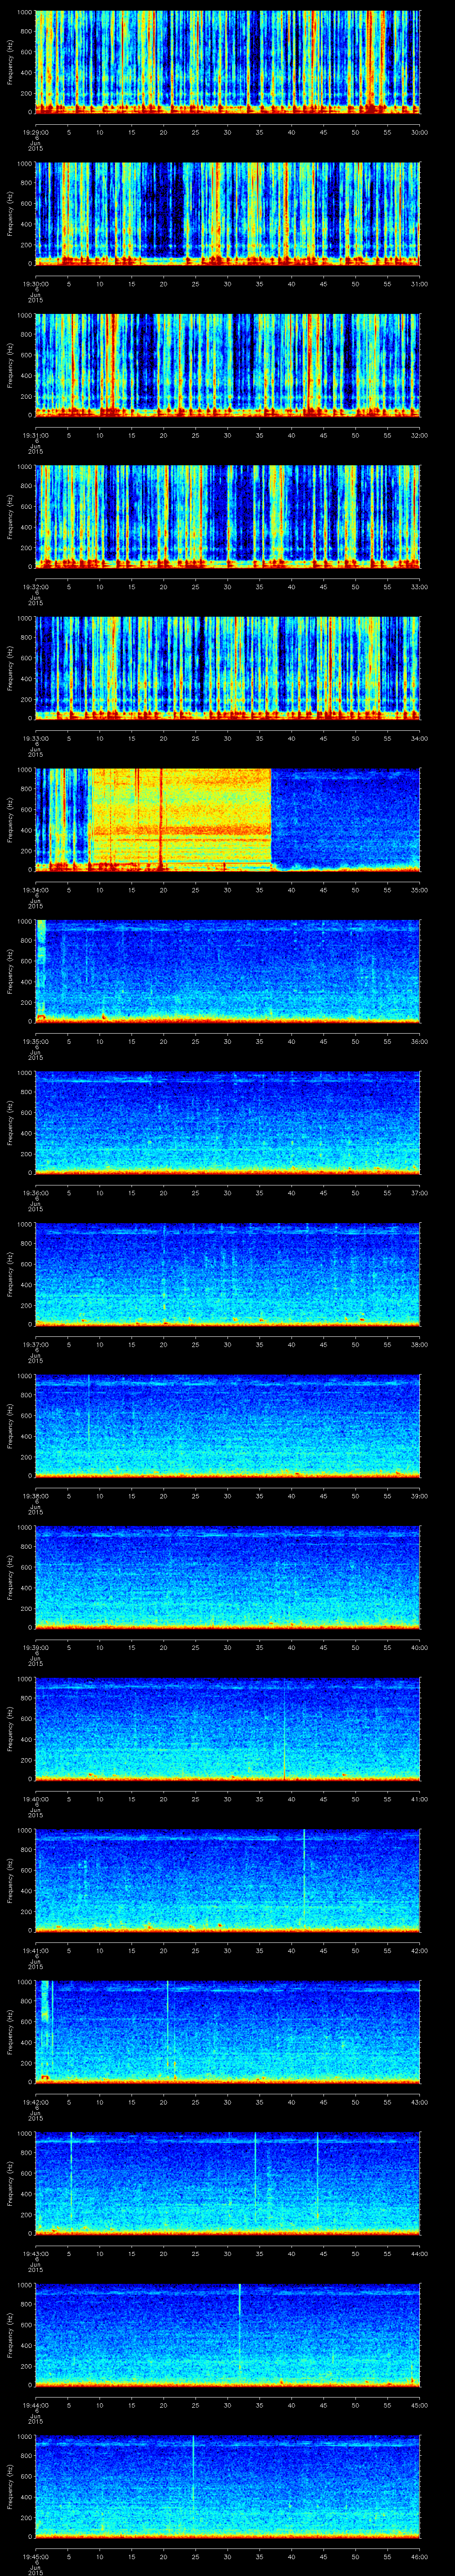455x2576 pixels.
Task: Click the Frequency (Hz) axis label of 19:34 panel
Action: [10, 819]
